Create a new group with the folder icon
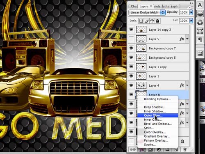The height and width of the screenshot is (154, 205). pos(168,149)
